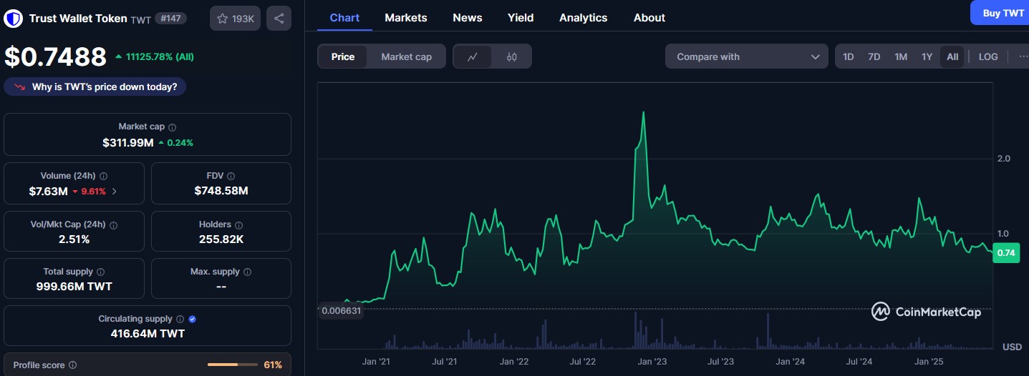Switch chart to candlestick view icon
This screenshot has width=1029, height=376.
point(511,57)
